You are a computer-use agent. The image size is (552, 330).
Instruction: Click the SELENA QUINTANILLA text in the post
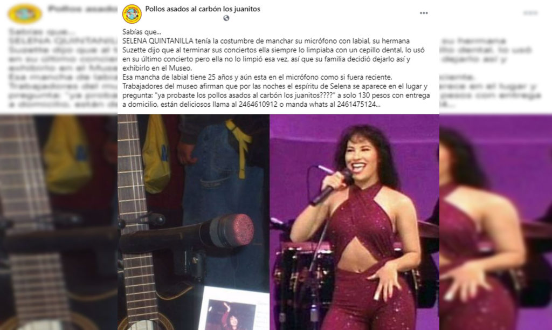click(x=157, y=41)
